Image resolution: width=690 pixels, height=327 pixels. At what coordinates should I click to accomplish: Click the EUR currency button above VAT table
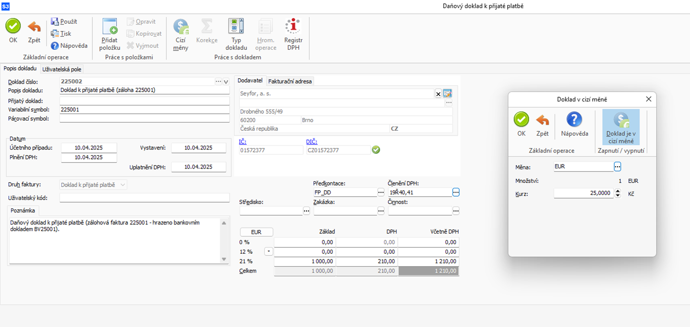coord(256,232)
